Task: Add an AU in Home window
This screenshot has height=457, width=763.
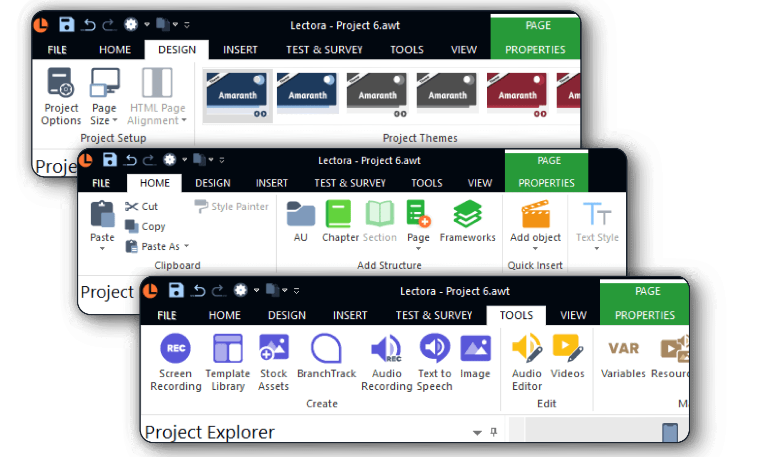Action: click(x=301, y=221)
